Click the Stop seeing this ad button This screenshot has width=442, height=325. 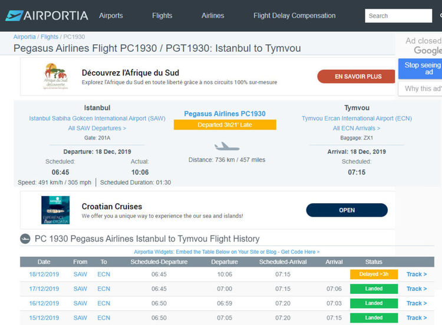(x=421, y=68)
